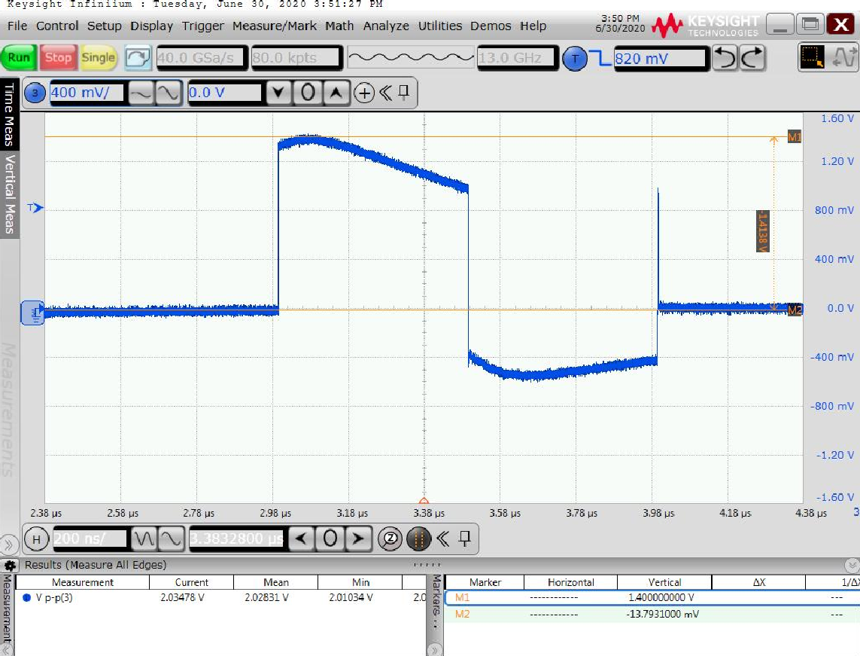Open the Demos menu
Screen dimensions: 860x656
[x=491, y=26]
